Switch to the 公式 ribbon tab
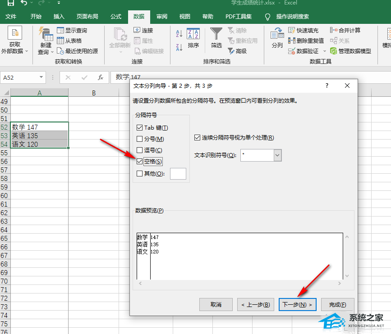Screen dimensions: 391x334 116,17
